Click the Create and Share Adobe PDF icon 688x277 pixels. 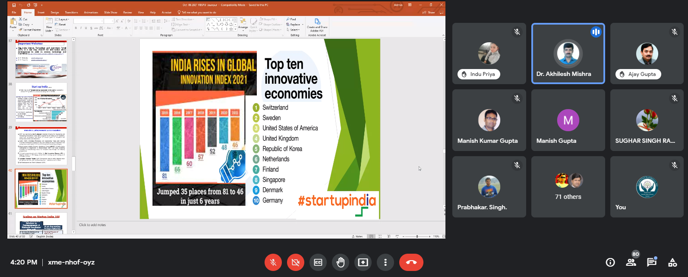pyautogui.click(x=317, y=25)
